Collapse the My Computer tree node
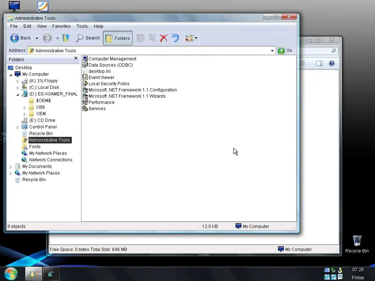 (x=11, y=75)
